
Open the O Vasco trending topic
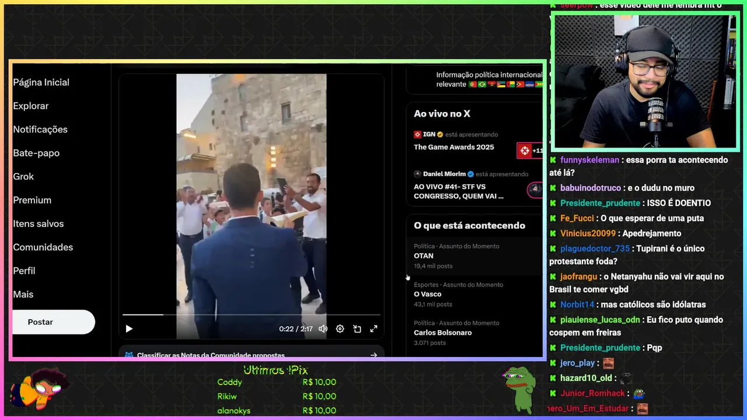point(474,294)
